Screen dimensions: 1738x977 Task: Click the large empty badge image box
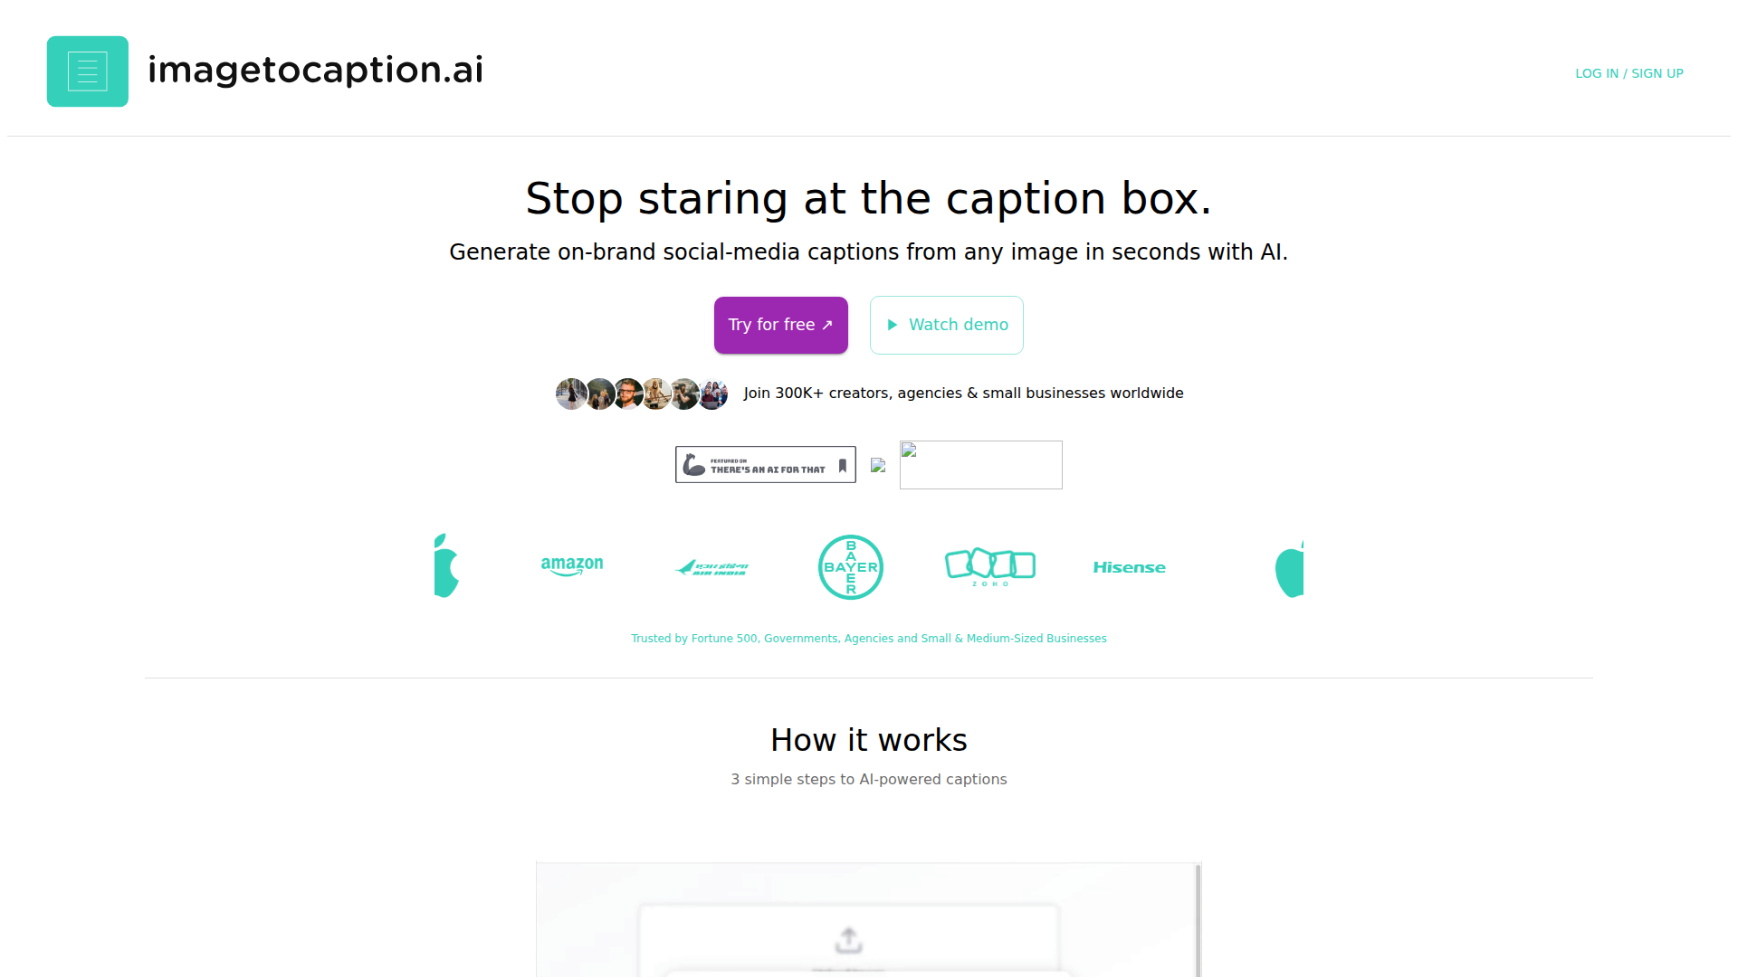tap(981, 465)
